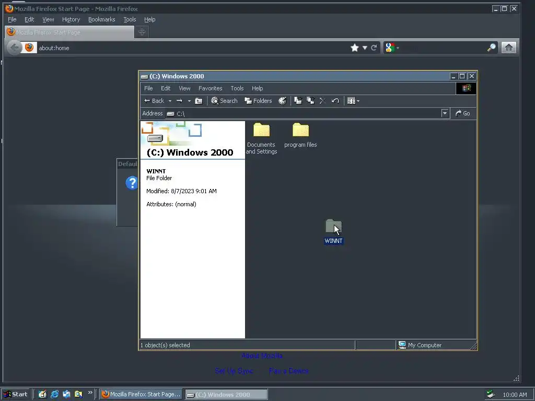The width and height of the screenshot is (535, 401).
Task: Go to Firefox home page
Action: coord(508,48)
